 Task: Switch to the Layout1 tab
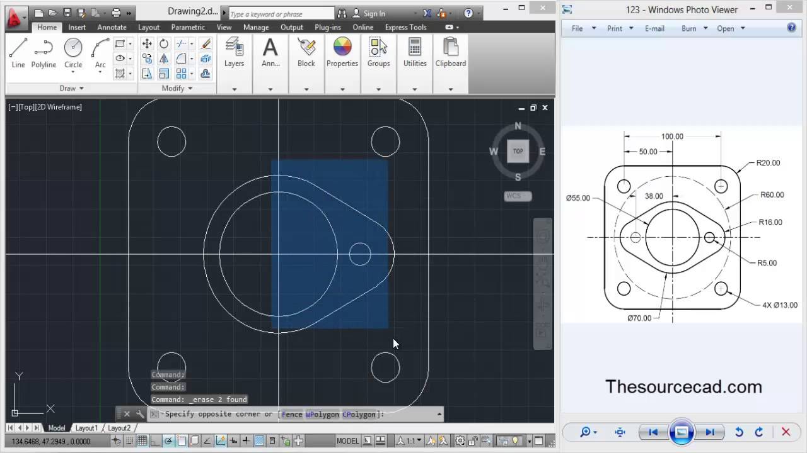[86, 428]
